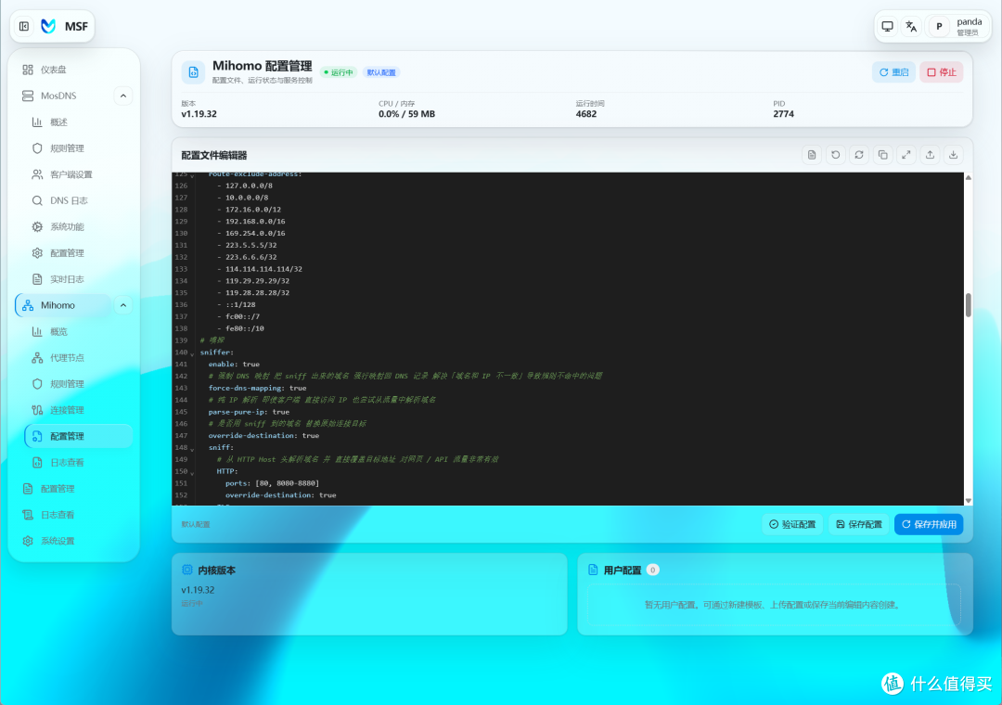Click the 重启 restart button
Screen dimensions: 1002x705
point(893,72)
